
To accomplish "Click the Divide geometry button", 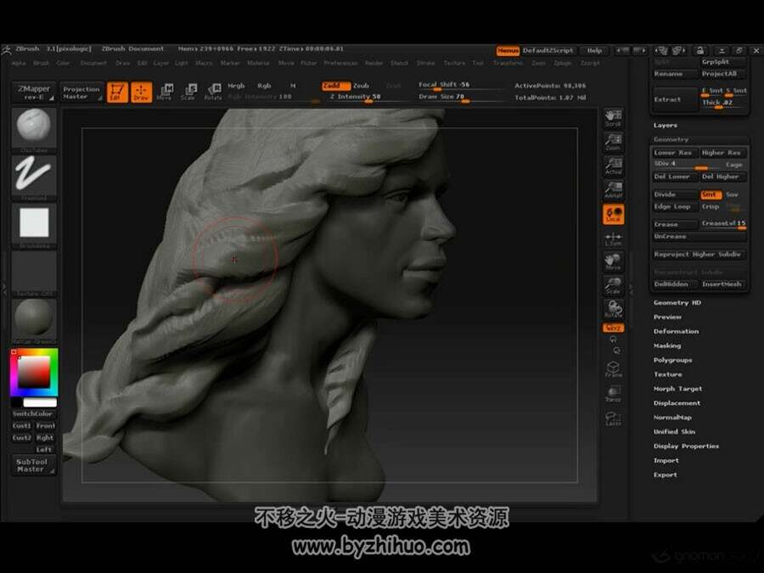I will pos(674,194).
